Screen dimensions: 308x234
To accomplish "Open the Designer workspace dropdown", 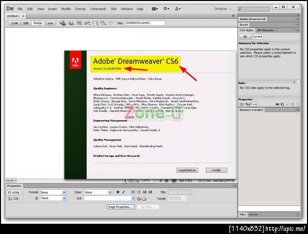I will [223, 9].
